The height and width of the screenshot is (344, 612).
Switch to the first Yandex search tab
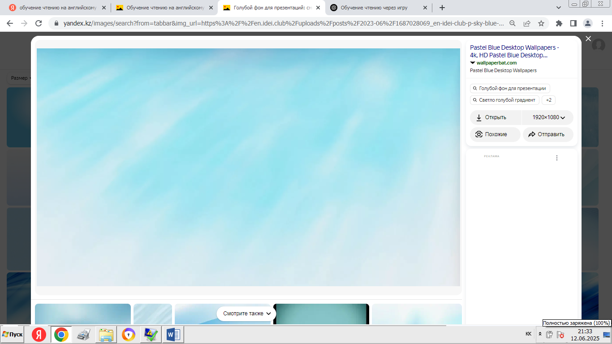[x=58, y=8]
